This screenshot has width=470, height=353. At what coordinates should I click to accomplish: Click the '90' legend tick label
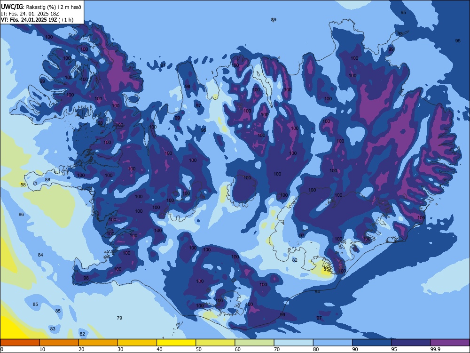[x=355, y=349]
